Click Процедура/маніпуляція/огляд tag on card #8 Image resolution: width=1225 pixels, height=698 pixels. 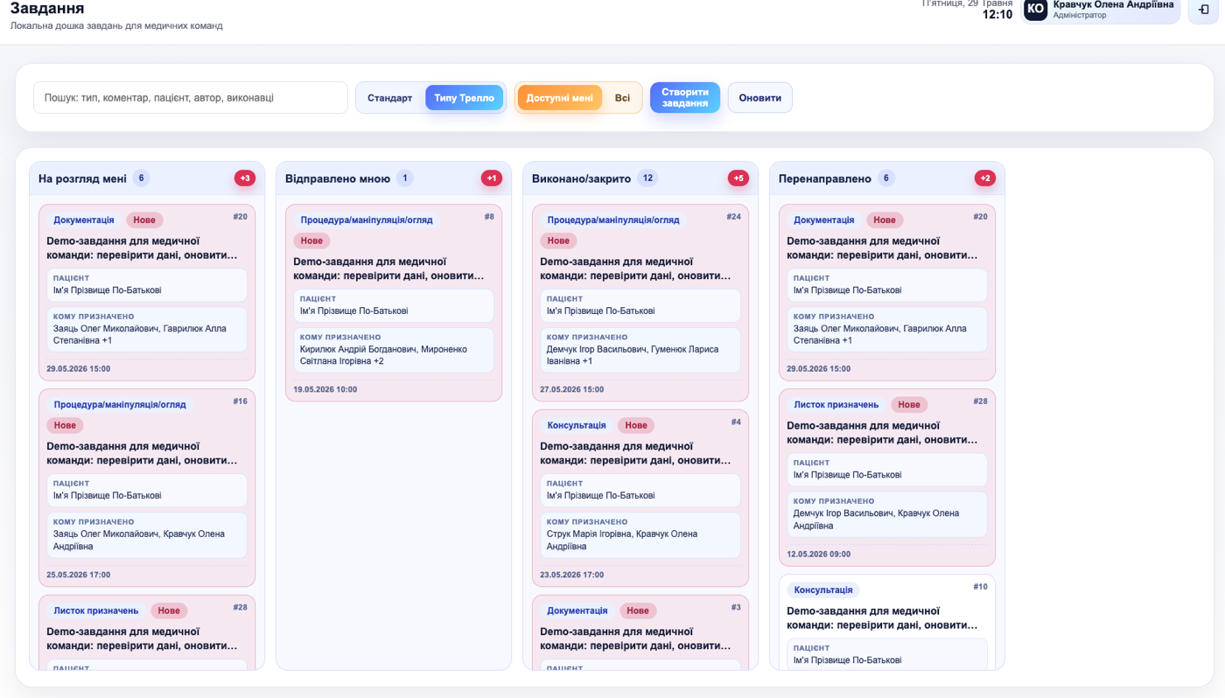[367, 220]
